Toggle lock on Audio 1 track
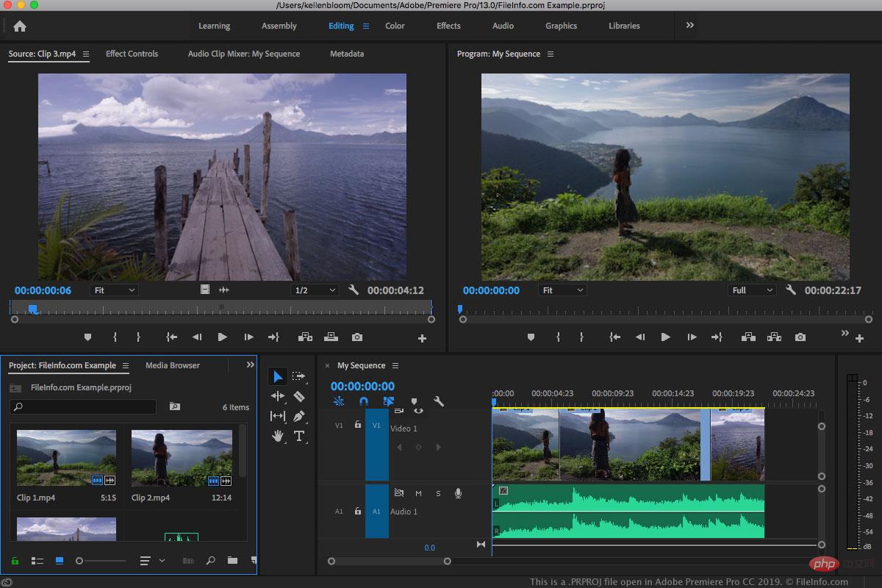This screenshot has height=588, width=882. pyautogui.click(x=358, y=511)
